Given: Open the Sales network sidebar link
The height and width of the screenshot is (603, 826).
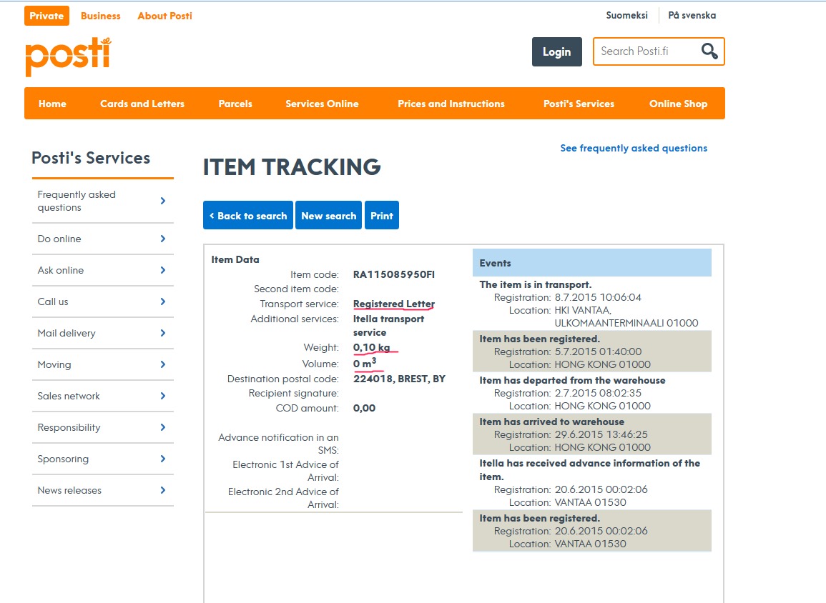Looking at the screenshot, I should click(x=69, y=397).
